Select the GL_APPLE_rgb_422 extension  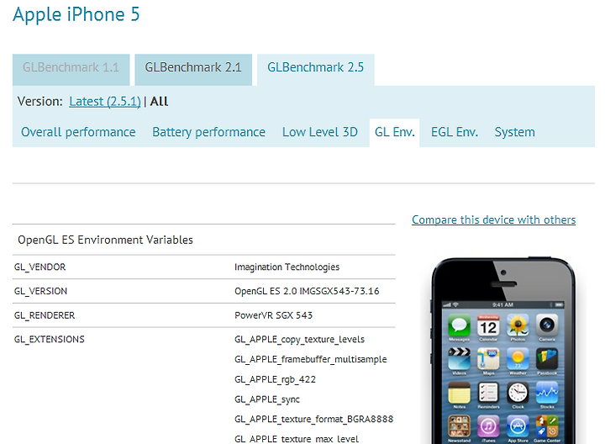tap(275, 379)
